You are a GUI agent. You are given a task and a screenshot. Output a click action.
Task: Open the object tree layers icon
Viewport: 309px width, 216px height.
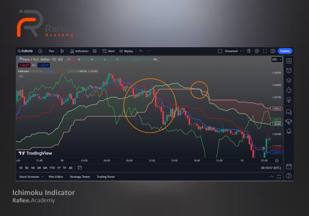click(289, 80)
